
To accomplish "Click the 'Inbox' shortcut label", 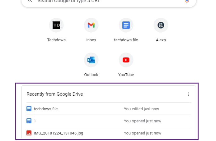I will point(91,40).
